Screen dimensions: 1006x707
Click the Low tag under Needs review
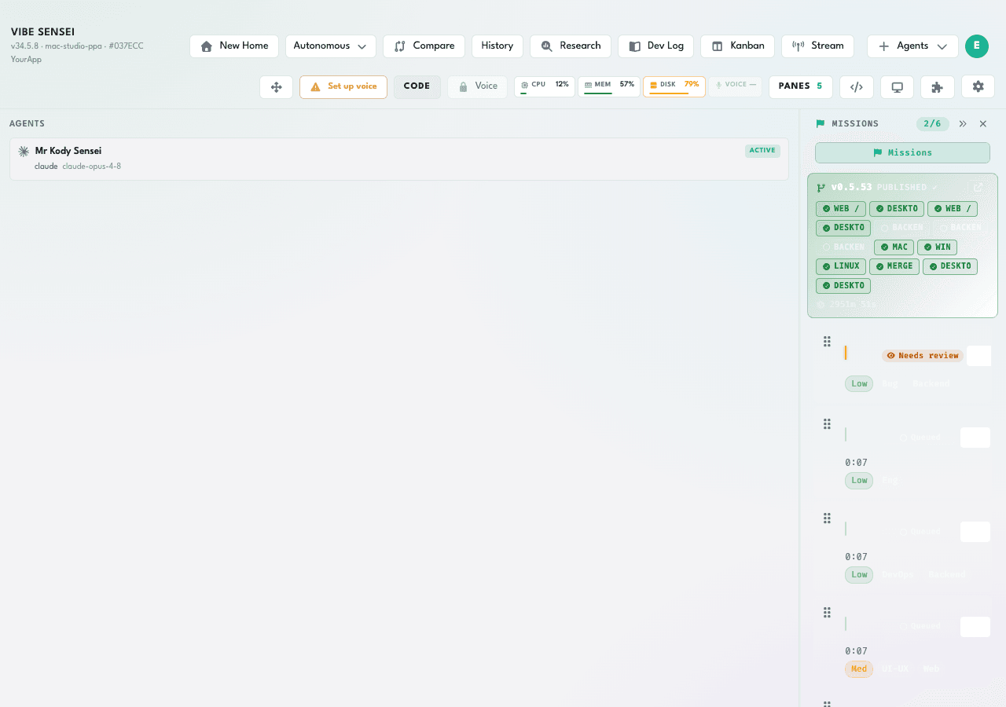click(859, 384)
